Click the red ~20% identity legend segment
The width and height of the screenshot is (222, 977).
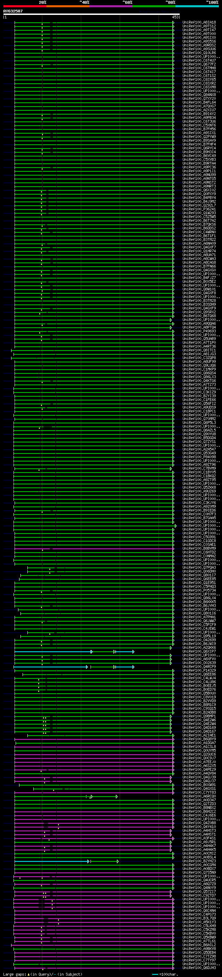pyautogui.click(x=25, y=6)
